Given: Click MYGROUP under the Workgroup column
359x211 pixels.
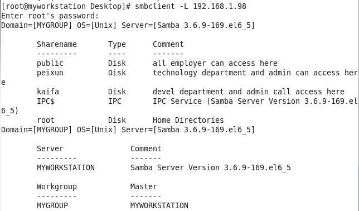Looking at the screenshot, I should coord(52,205).
